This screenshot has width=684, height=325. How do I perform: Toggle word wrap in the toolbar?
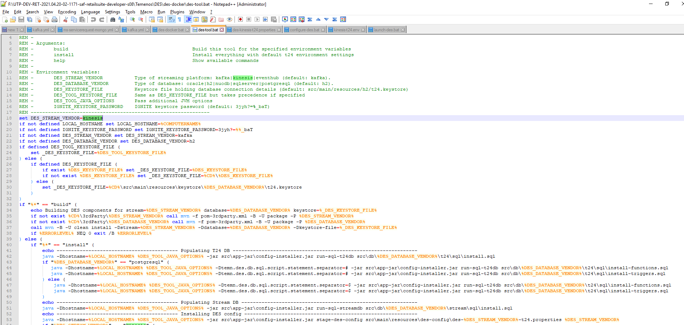coord(171,19)
